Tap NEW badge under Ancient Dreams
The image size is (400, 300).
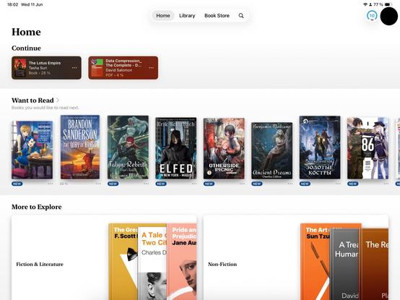(x=257, y=184)
